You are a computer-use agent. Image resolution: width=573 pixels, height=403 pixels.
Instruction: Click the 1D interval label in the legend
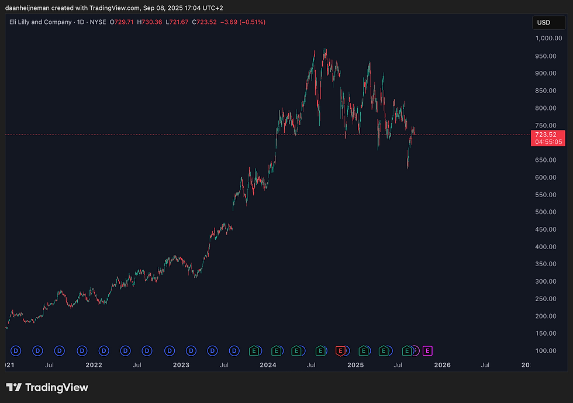pos(81,22)
